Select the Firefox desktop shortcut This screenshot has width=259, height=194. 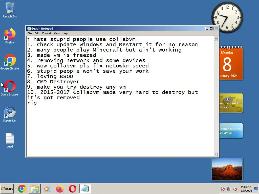[x=10, y=36]
